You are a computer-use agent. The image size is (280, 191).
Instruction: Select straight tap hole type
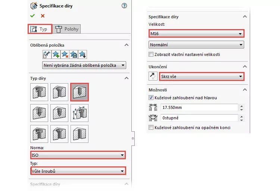tap(39, 113)
